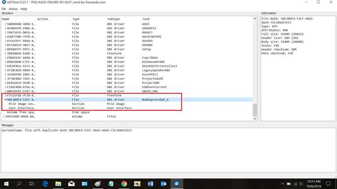
Task: Click the Action column header
Action: point(43,19)
